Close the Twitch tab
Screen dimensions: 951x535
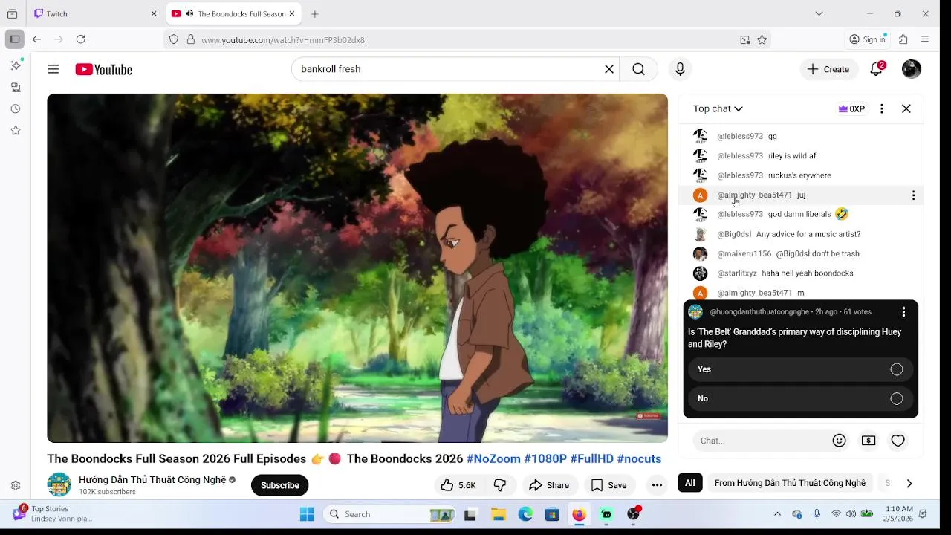(x=154, y=13)
